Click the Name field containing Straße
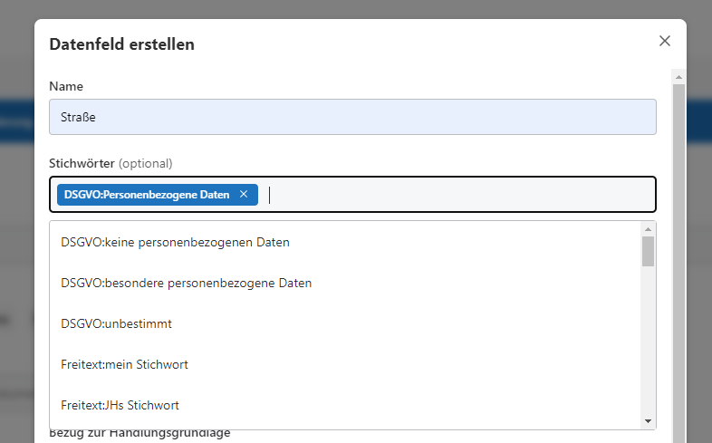Screen dimensions: 712x443 352,117
